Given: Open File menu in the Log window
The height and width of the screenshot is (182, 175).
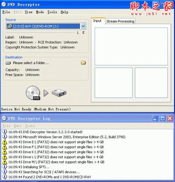Looking at the screenshot, I should pyautogui.click(x=6, y=126).
